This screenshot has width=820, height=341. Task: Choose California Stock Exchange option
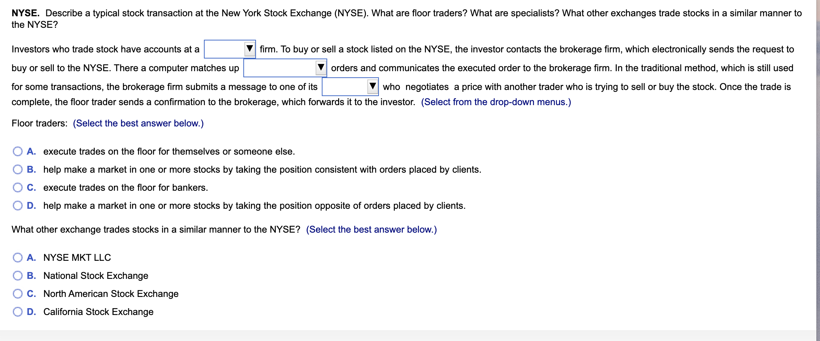coord(18,312)
